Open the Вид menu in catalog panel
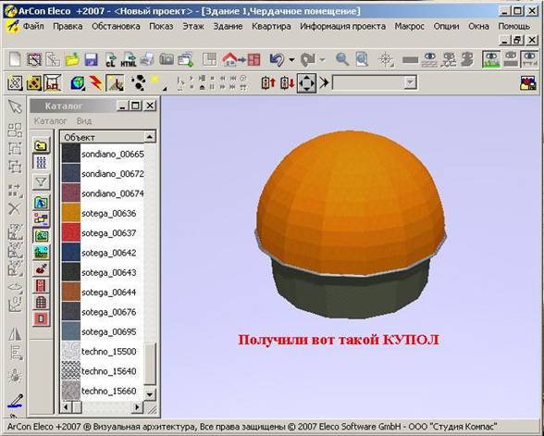The width and height of the screenshot is (544, 436). point(84,120)
